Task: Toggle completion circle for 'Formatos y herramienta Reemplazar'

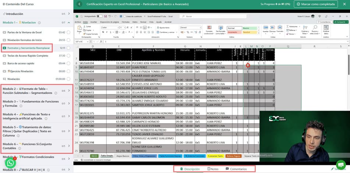Action: click(x=68, y=48)
